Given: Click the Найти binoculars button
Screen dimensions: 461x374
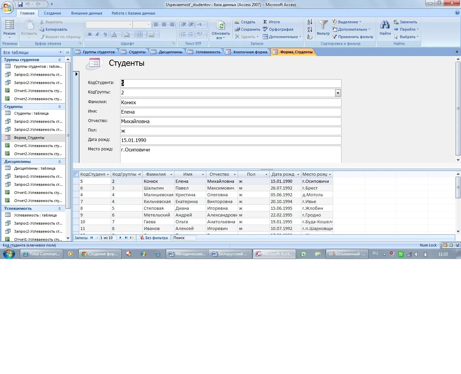Looking at the screenshot, I should pyautogui.click(x=385, y=28).
